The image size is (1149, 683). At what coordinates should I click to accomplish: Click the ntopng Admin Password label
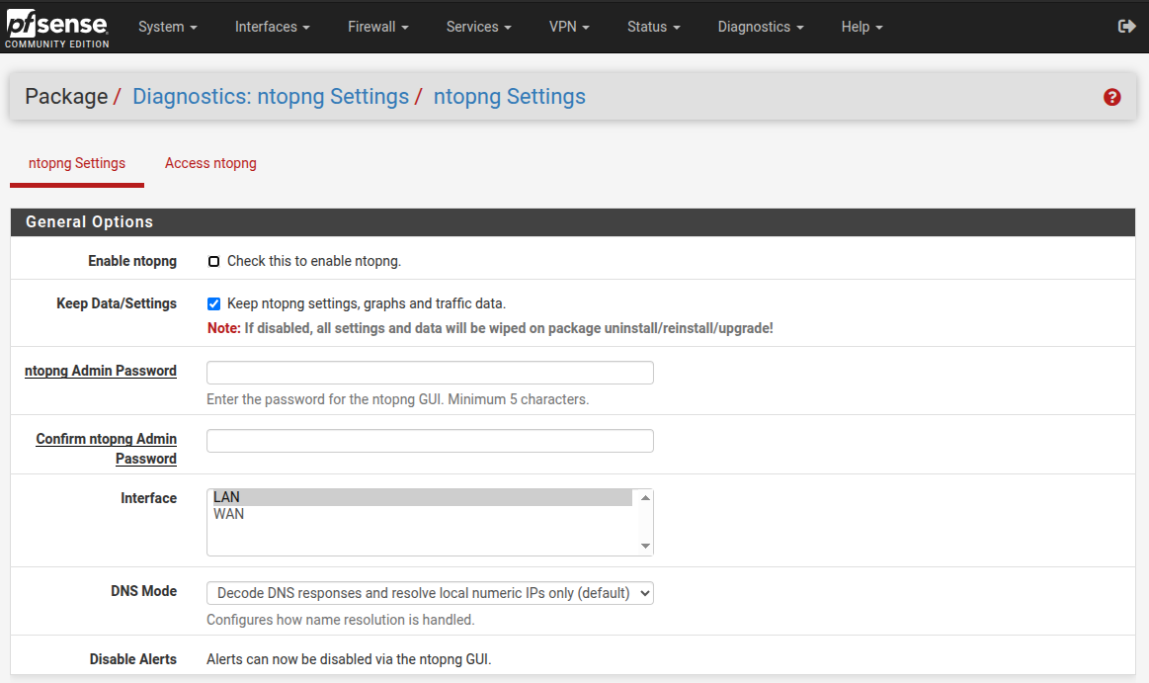101,371
